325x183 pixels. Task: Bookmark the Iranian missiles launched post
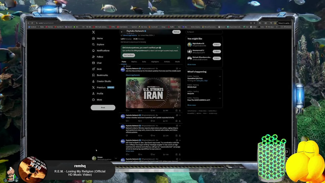click(176, 121)
